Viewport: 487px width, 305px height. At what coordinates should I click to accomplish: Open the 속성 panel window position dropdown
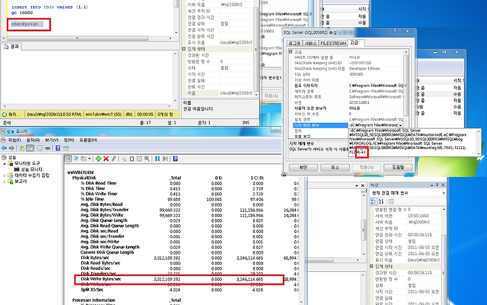[432, 185]
